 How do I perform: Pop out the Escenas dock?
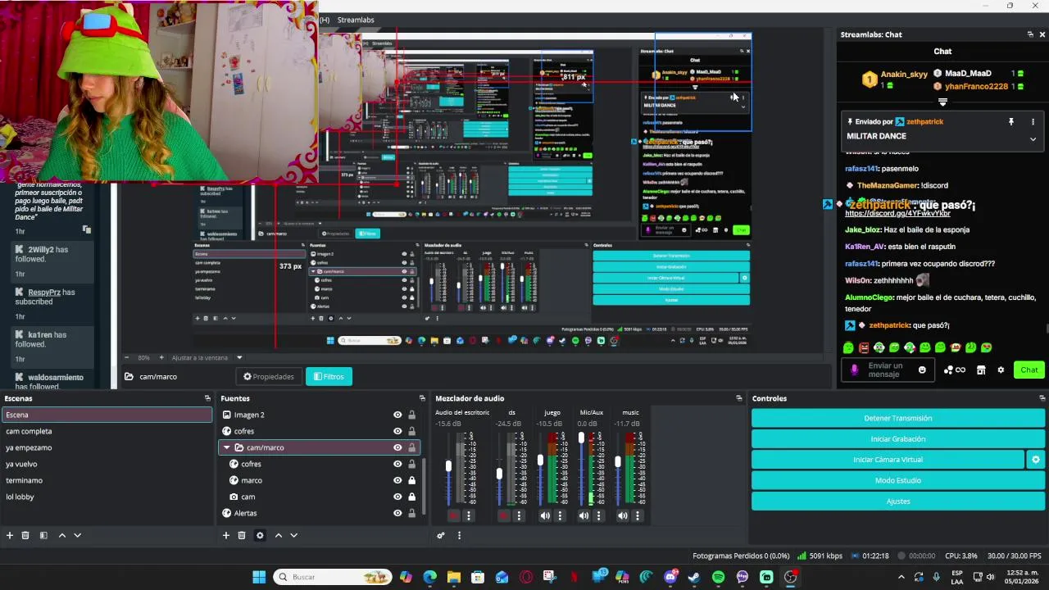(x=207, y=398)
